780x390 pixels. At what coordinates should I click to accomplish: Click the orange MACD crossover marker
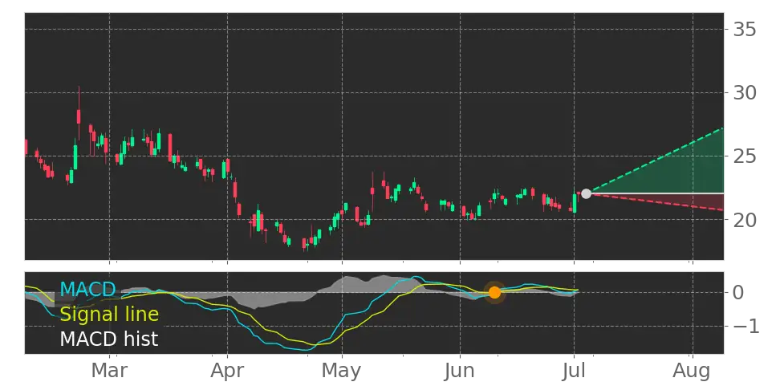pos(494,292)
